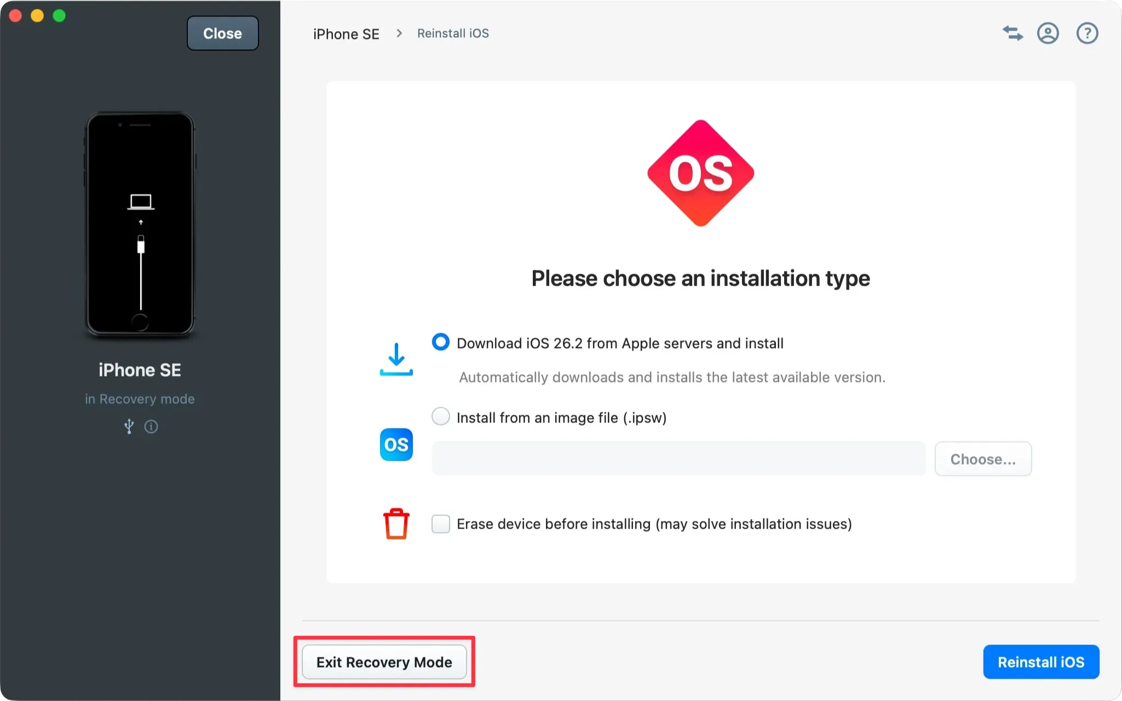Go back via the iPhone SE breadcrumb
This screenshot has width=1122, height=701.
point(346,33)
